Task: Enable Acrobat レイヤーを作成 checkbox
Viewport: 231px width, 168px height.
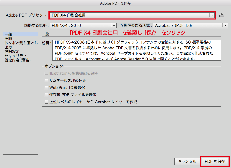Action: (47, 102)
